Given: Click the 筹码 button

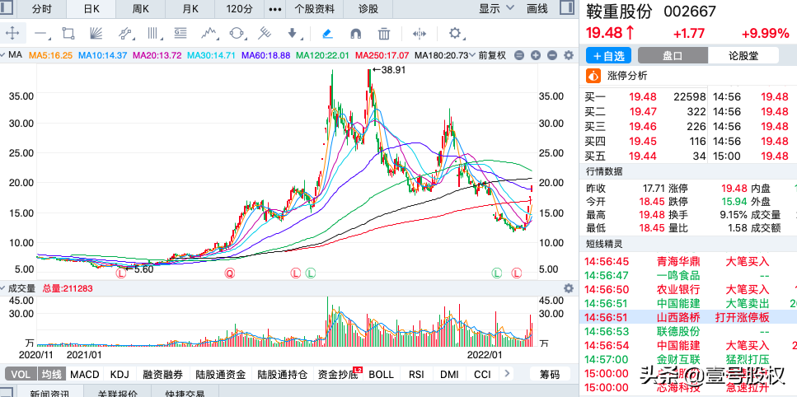Looking at the screenshot, I should pyautogui.click(x=550, y=375).
